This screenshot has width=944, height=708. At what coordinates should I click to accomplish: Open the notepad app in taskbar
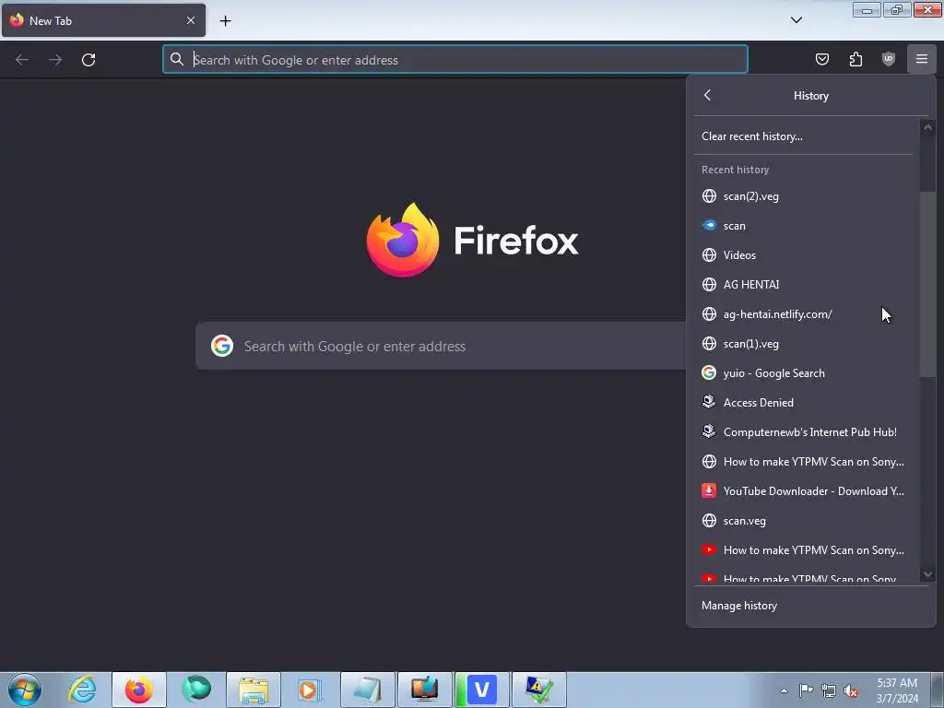pos(367,690)
